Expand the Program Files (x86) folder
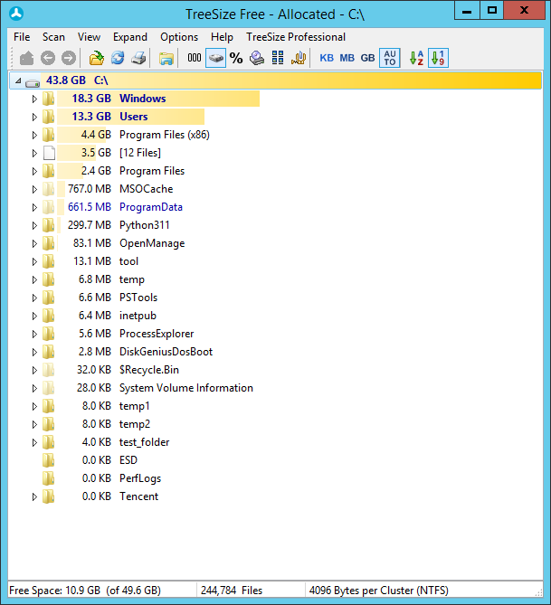551x605 pixels. pyautogui.click(x=34, y=135)
